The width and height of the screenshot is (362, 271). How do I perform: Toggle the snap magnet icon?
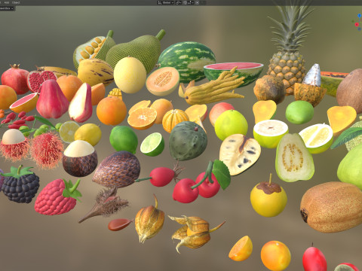(185, 3)
